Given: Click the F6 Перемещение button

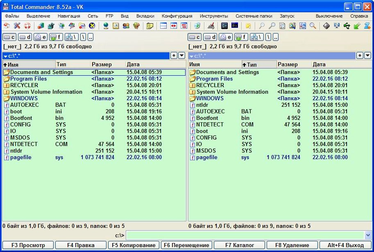Looking at the screenshot, I should [186, 245].
